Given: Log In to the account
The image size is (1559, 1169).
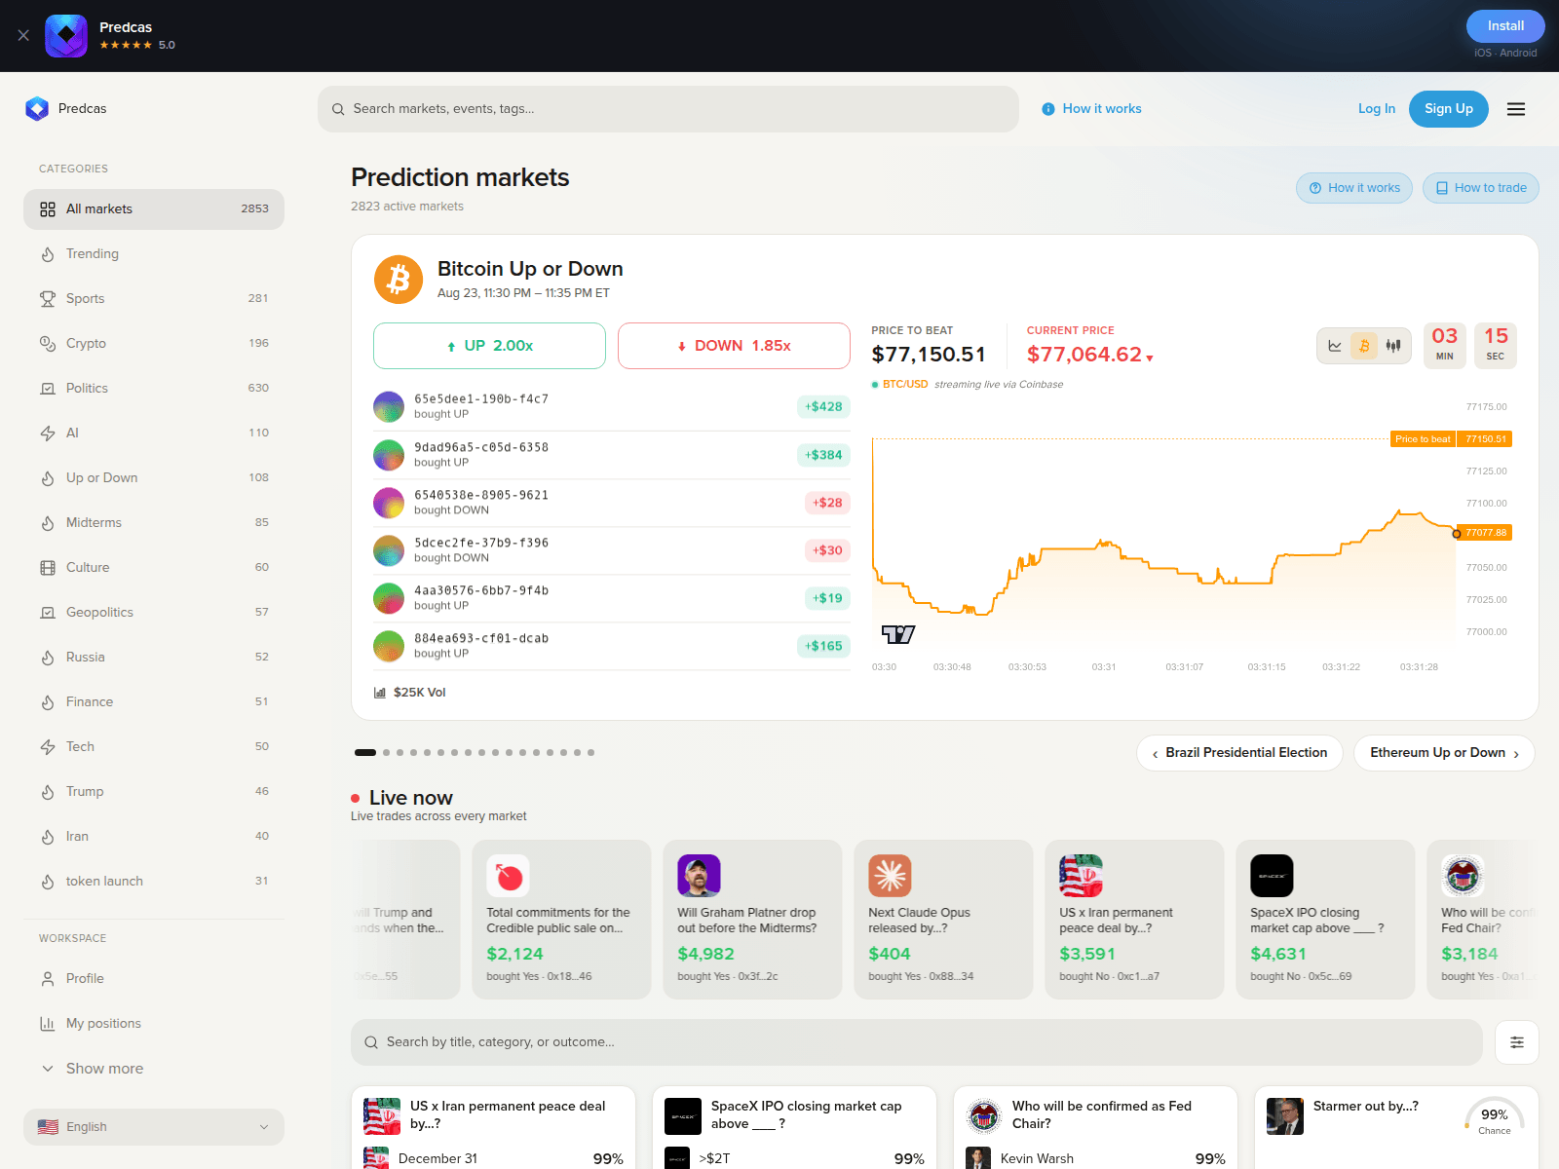Looking at the screenshot, I should pyautogui.click(x=1376, y=109).
